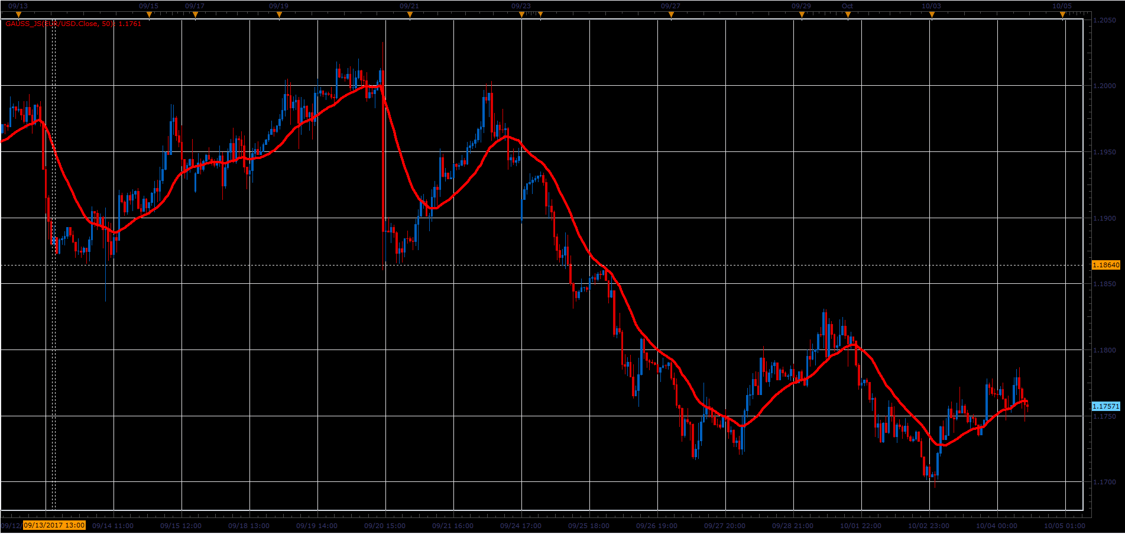Click the 1.1750 price axis label
Viewport: 1125px width, 534px height.
point(1105,416)
